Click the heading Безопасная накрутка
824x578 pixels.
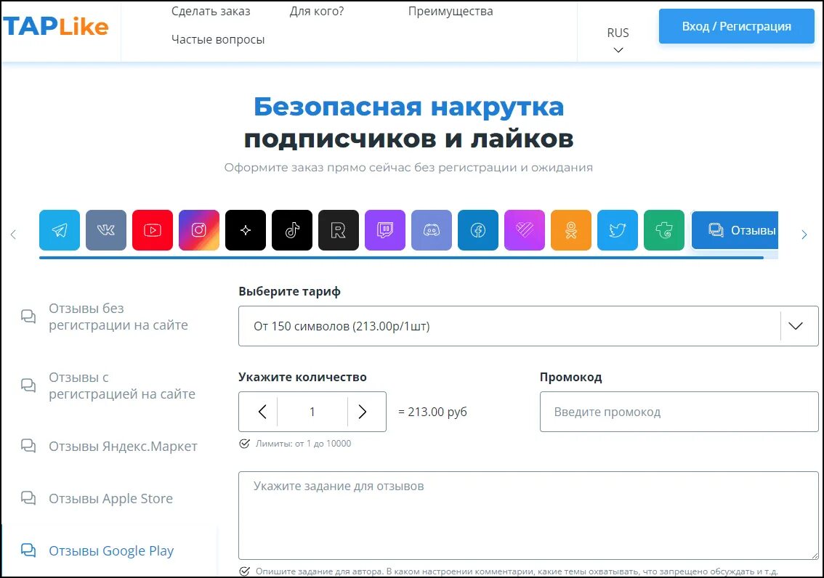(409, 107)
